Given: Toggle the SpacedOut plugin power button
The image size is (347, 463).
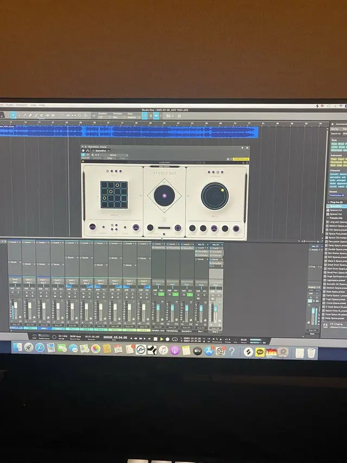Looking at the screenshot, I should [x=83, y=155].
